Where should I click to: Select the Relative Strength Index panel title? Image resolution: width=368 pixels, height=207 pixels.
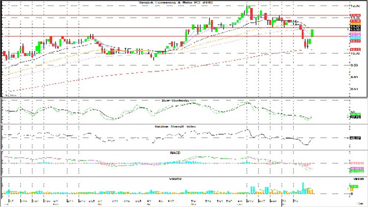point(176,126)
